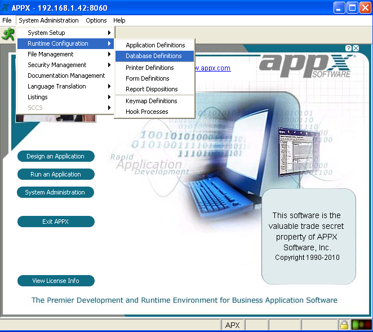Choose Application Definitions from submenu

[x=155, y=45]
